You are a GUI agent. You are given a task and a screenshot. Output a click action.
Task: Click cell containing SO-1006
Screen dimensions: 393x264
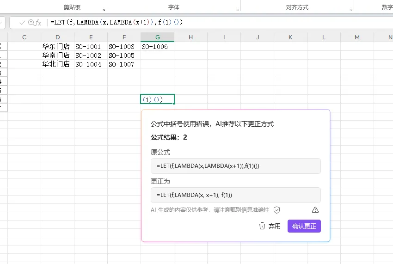pyautogui.click(x=157, y=46)
